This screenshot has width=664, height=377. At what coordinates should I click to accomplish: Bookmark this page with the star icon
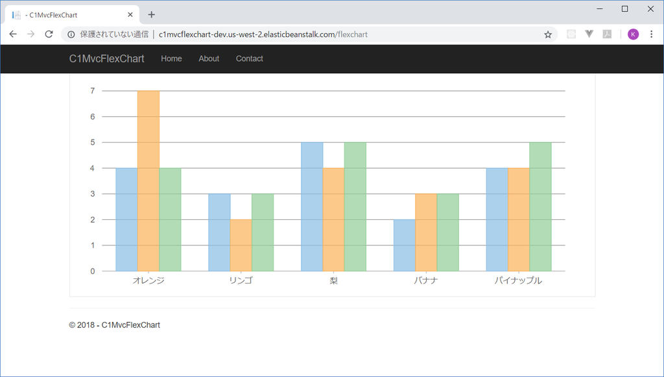click(x=548, y=35)
